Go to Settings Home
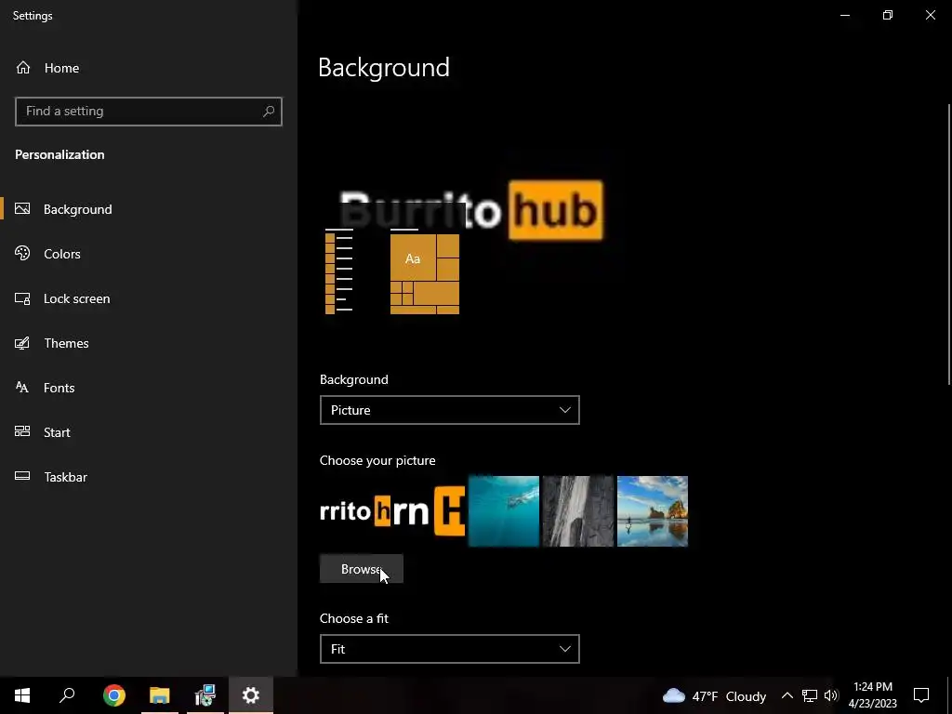952x714 pixels. click(47, 68)
